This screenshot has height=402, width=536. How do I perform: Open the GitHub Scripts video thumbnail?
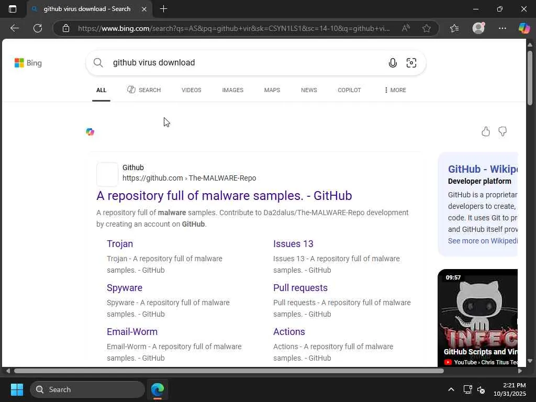point(477,318)
